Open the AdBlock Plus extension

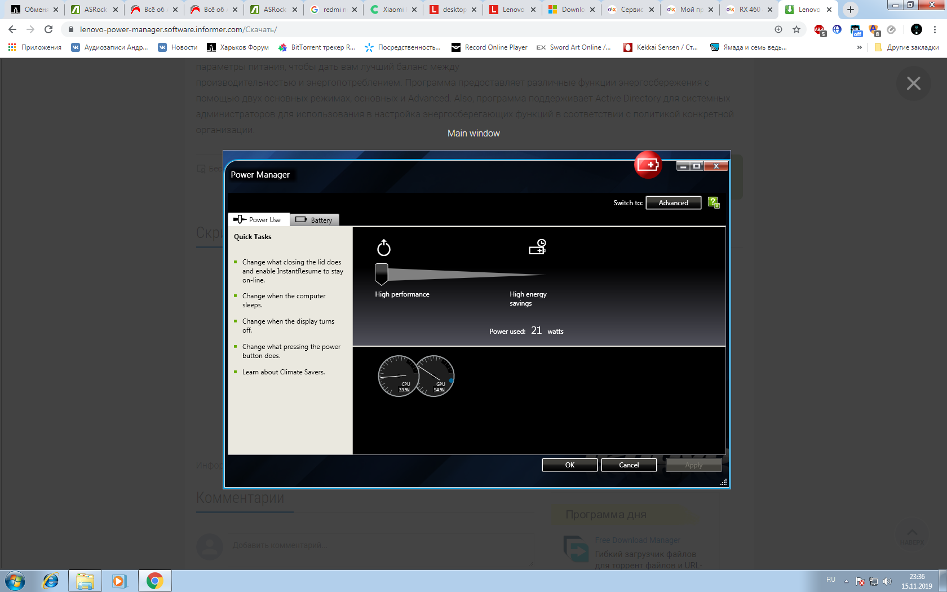pos(820,30)
